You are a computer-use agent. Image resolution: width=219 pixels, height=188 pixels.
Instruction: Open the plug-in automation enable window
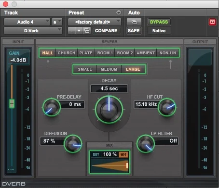coord(134,22)
